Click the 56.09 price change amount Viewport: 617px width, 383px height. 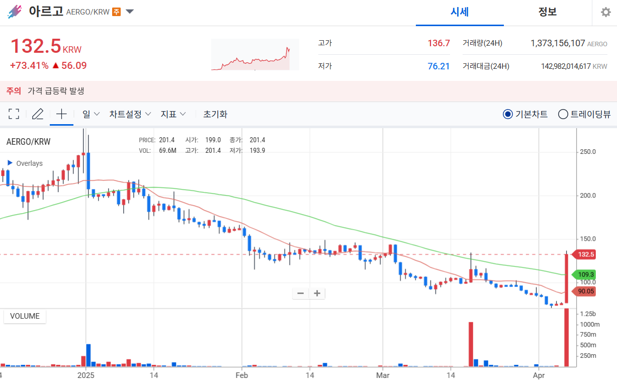pyautogui.click(x=74, y=65)
